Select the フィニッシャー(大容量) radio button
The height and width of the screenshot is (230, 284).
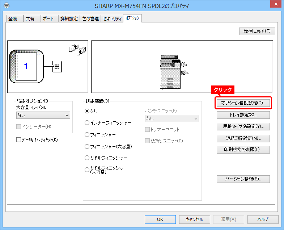click(x=87, y=146)
